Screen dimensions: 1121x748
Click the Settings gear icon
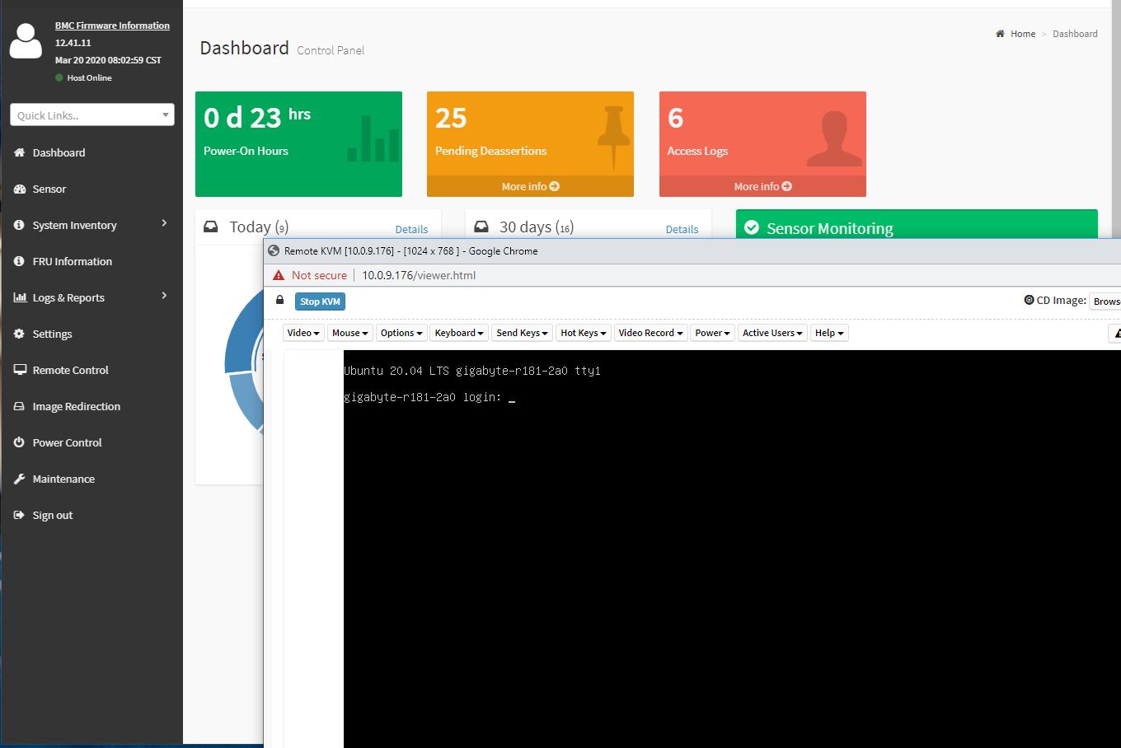coord(19,334)
